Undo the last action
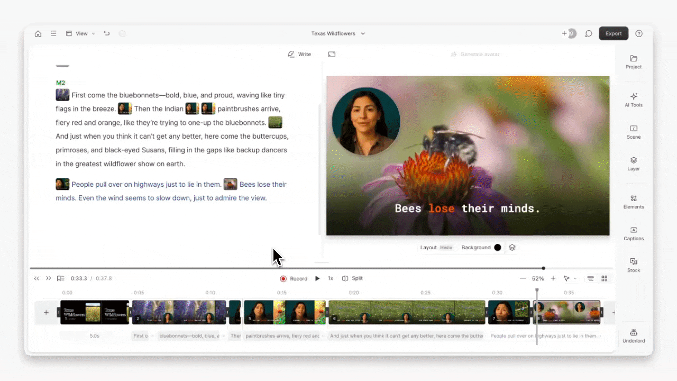The image size is (677, 381). pyautogui.click(x=107, y=33)
